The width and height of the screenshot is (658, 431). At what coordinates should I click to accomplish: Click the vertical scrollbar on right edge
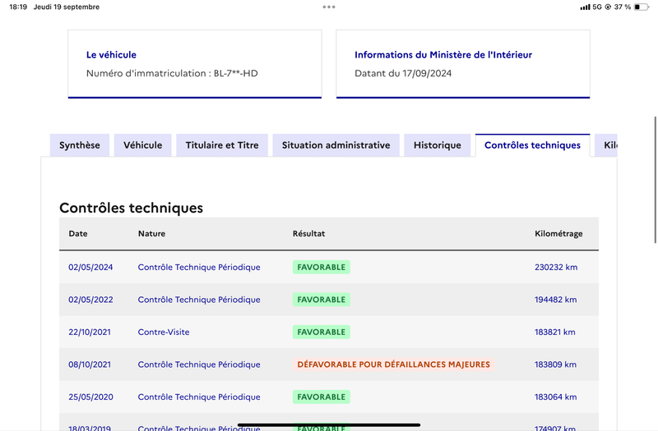(x=655, y=180)
